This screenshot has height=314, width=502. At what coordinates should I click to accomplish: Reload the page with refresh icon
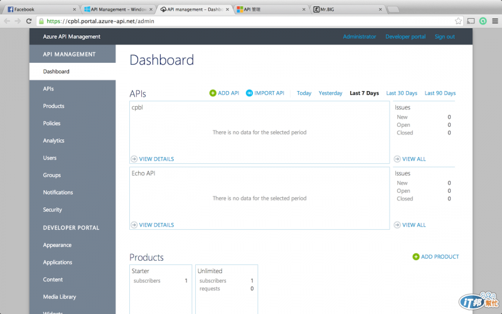pyautogui.click(x=29, y=21)
